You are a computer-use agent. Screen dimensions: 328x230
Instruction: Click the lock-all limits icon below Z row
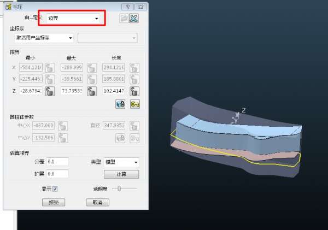[120, 104]
